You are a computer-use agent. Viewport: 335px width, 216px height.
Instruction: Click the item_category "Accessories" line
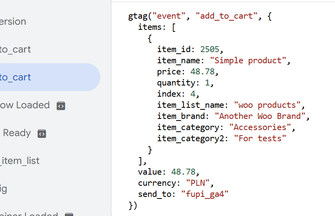pos(226,127)
